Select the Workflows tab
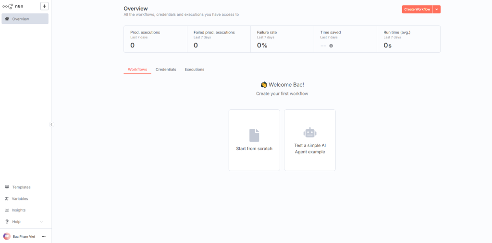 click(x=137, y=69)
